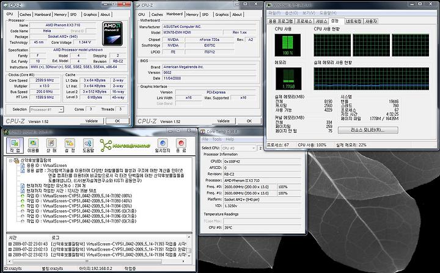Click the Task Manager title bar icon
440x273 pixels.
point(269,5)
